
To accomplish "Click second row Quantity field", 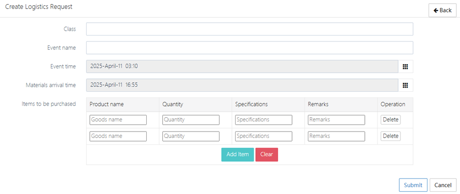I will coord(191,136).
